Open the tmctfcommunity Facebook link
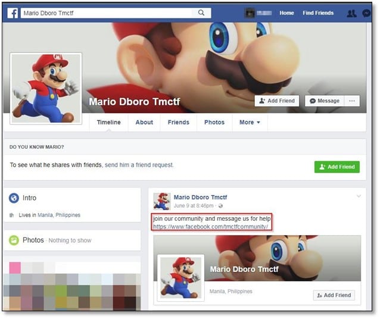This screenshot has height=319, width=380. (x=211, y=227)
